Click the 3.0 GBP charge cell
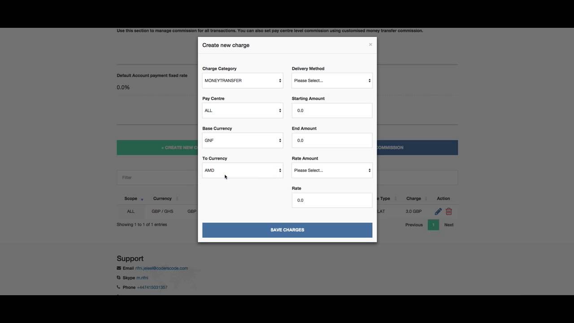 [x=413, y=211]
